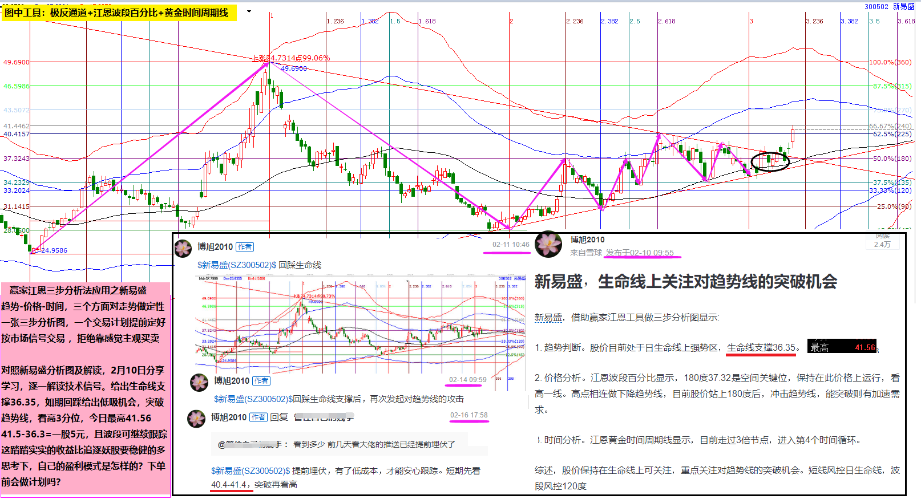Click the 博旭2010 username in the article header
The height and width of the screenshot is (499, 921).
[x=587, y=240]
